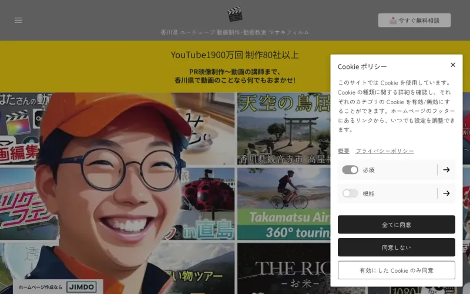Enable the 機能 cookie switch
470x294 pixels.
tap(350, 193)
